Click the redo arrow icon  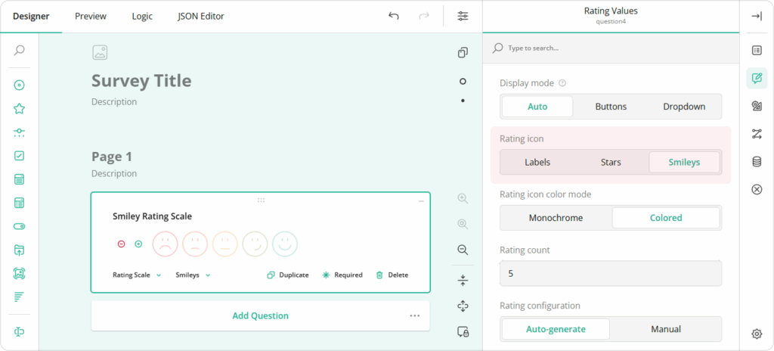pos(424,16)
